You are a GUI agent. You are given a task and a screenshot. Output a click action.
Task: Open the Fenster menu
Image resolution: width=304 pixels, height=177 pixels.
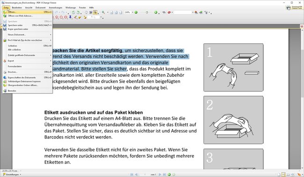pyautogui.click(x=82, y=7)
